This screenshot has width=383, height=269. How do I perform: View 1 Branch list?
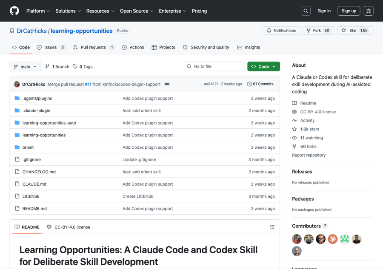tap(57, 67)
